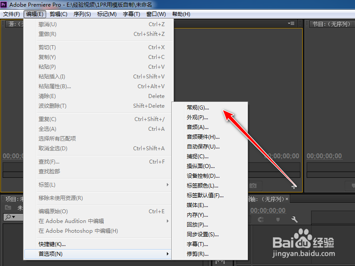Close the 编辑(E) menu in menu bar
Viewport: 355px width, 266px height.
[x=35, y=14]
